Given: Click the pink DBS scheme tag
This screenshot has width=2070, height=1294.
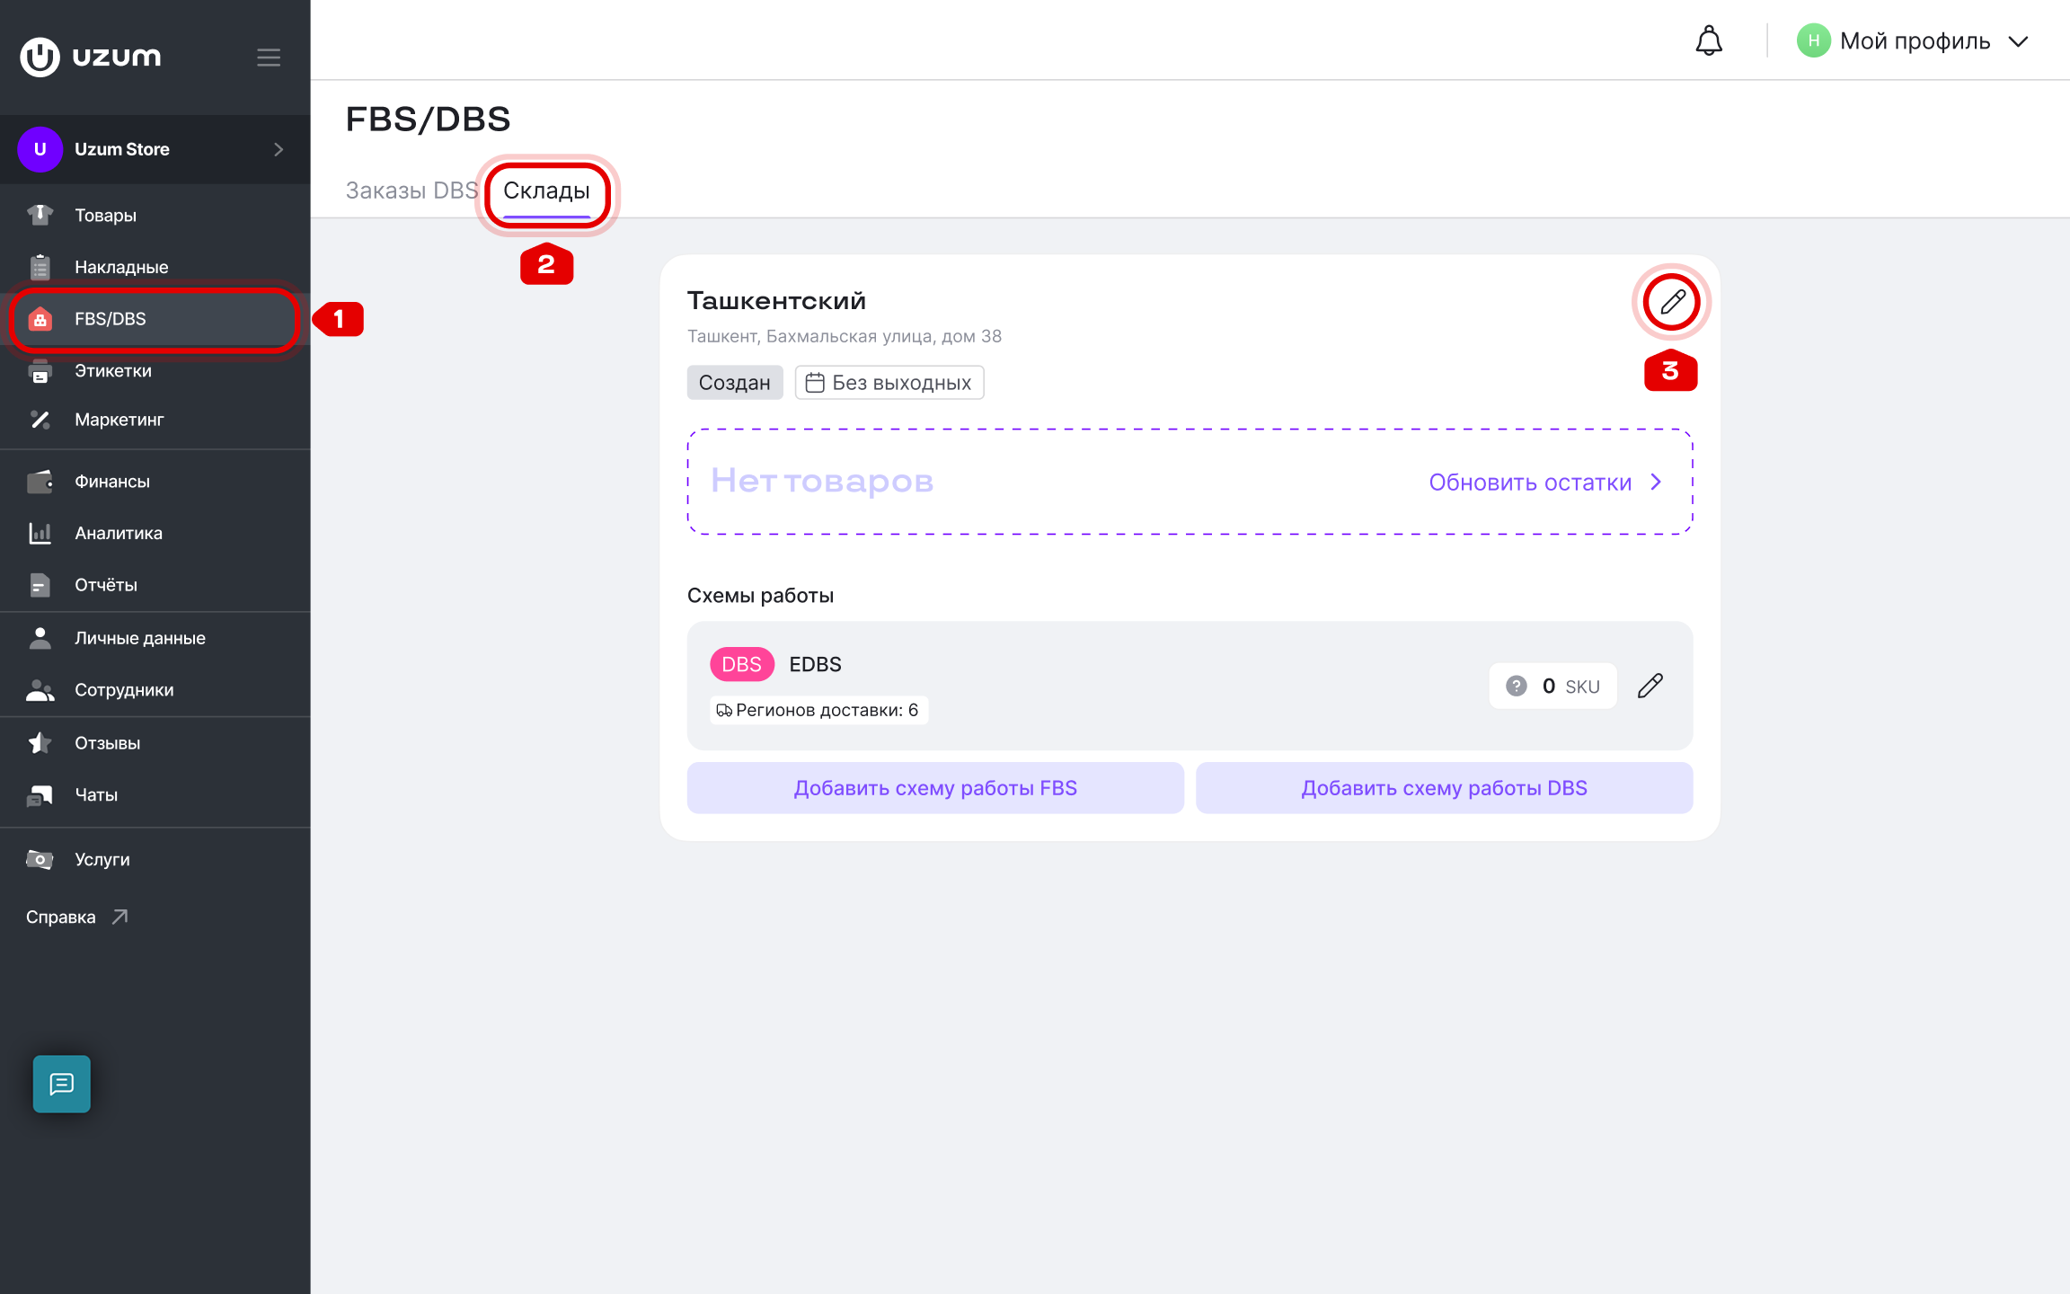Looking at the screenshot, I should point(742,664).
